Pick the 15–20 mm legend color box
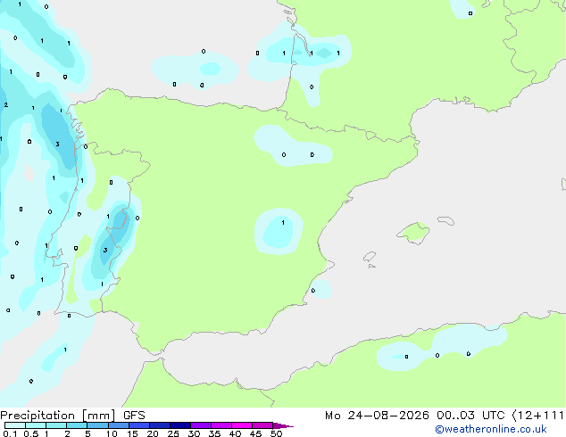The image size is (566, 437). click(x=138, y=425)
